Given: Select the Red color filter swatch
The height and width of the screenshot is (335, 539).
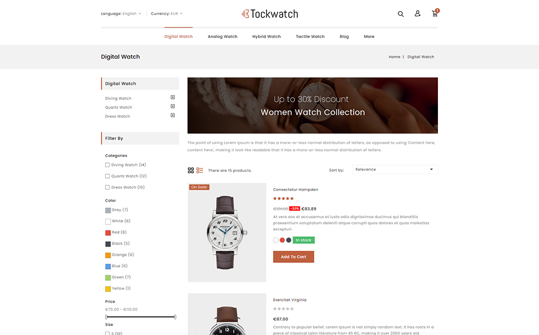Looking at the screenshot, I should tap(108, 233).
